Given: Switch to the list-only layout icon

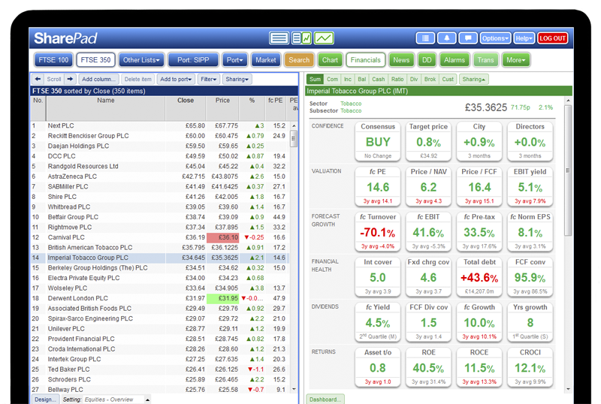Looking at the screenshot, I should 279,38.
